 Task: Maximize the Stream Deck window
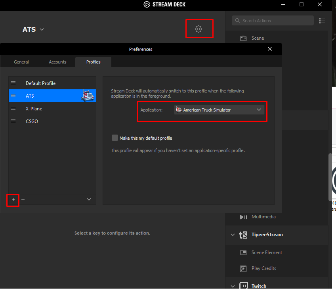[x=302, y=4]
